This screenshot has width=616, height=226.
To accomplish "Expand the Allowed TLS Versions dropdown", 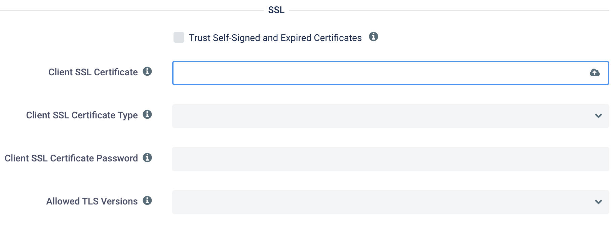I will pos(391,202).
